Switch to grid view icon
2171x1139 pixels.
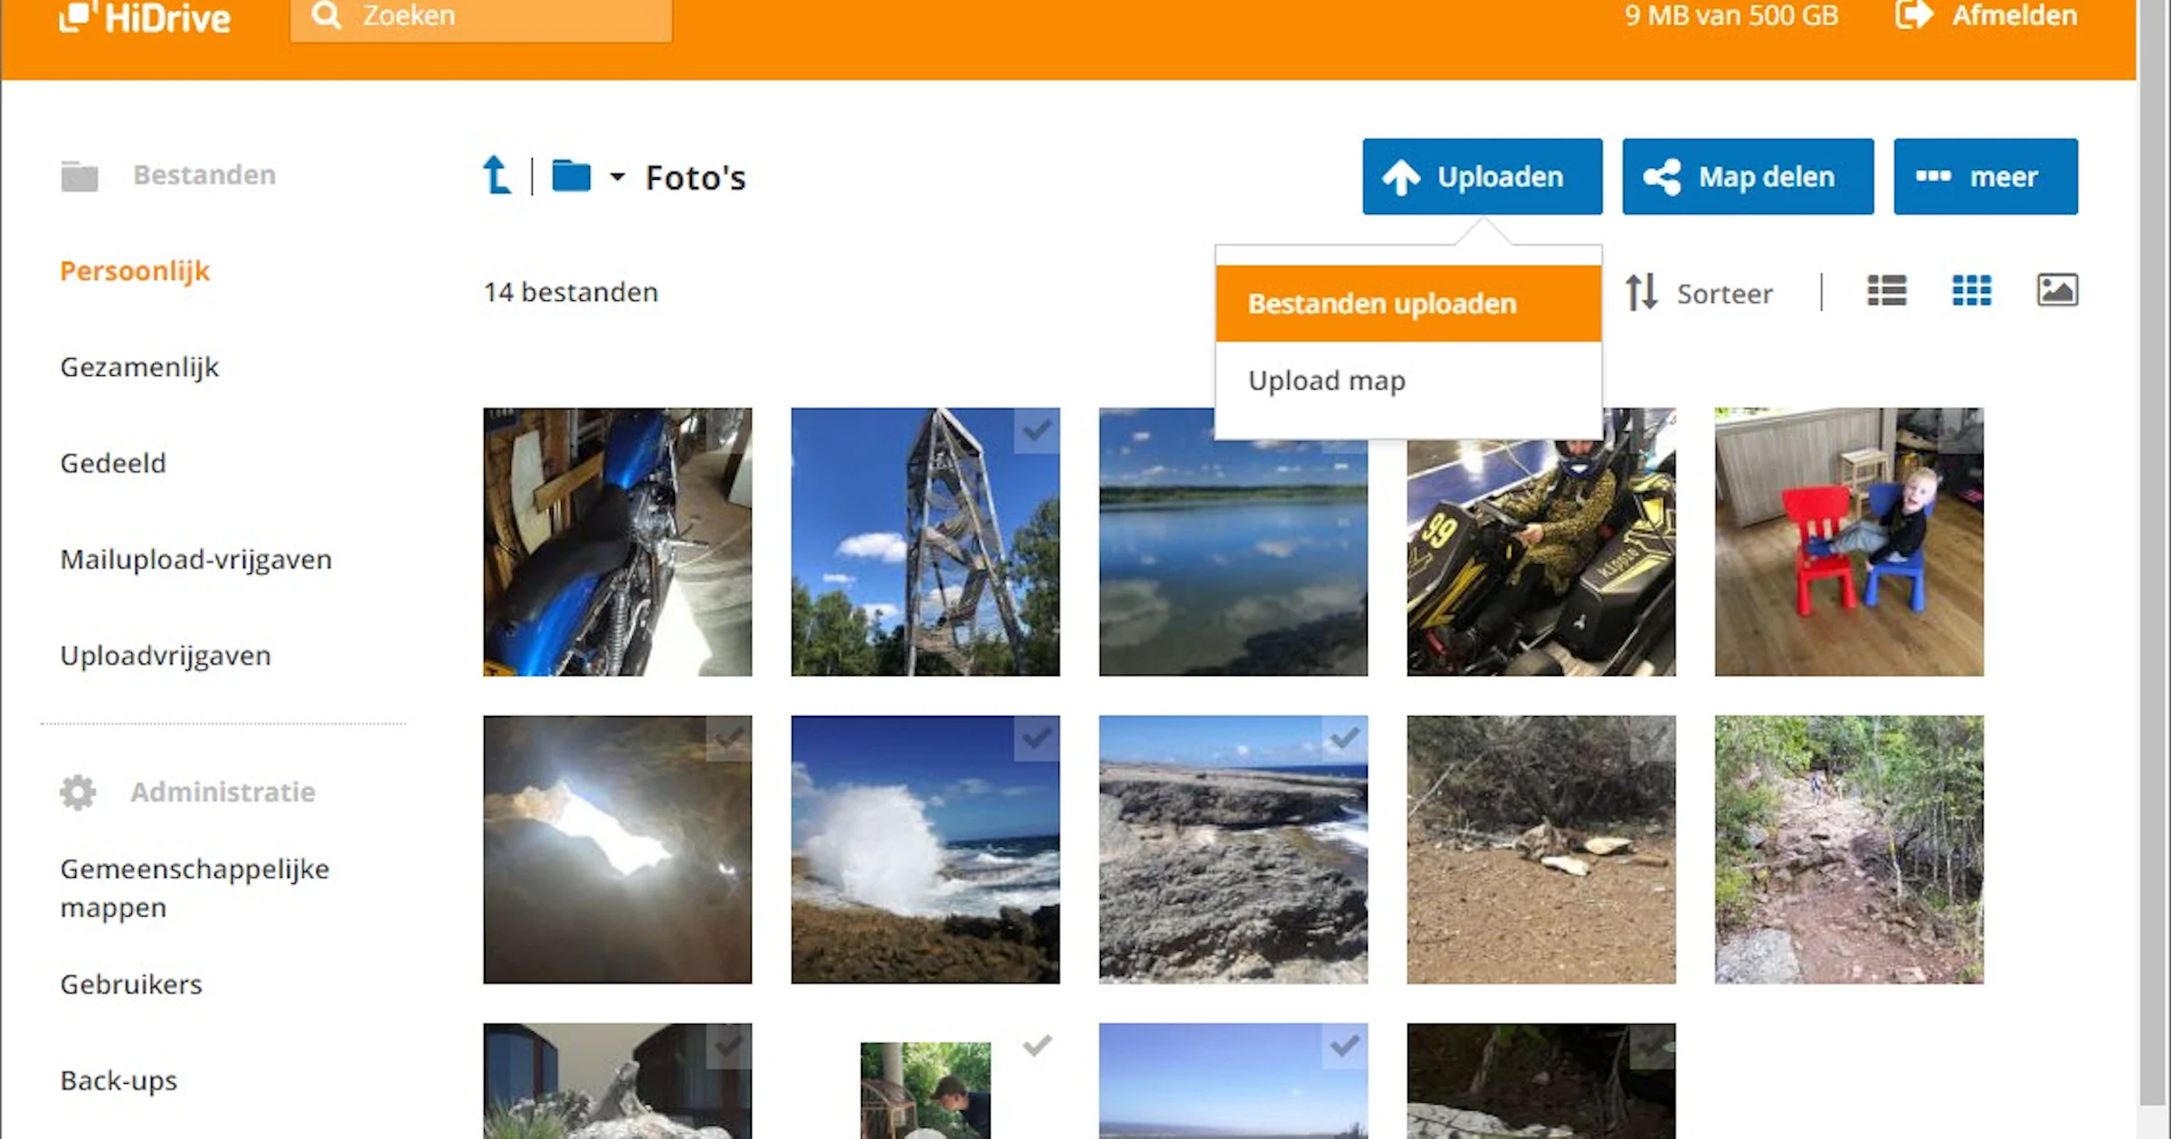coord(1972,291)
